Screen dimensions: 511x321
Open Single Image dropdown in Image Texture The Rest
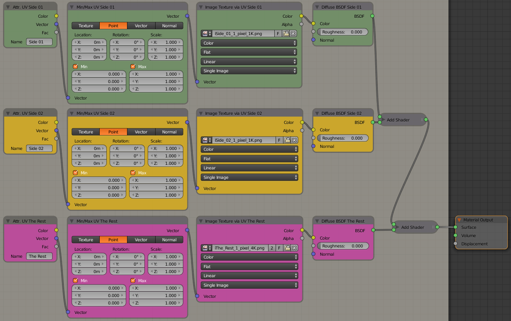pos(249,285)
